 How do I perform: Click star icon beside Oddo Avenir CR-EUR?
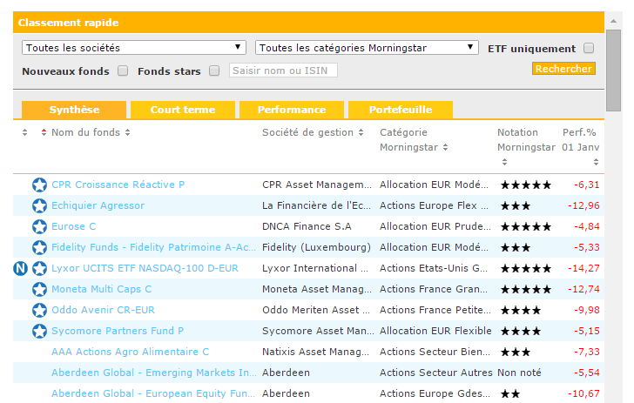(x=39, y=310)
